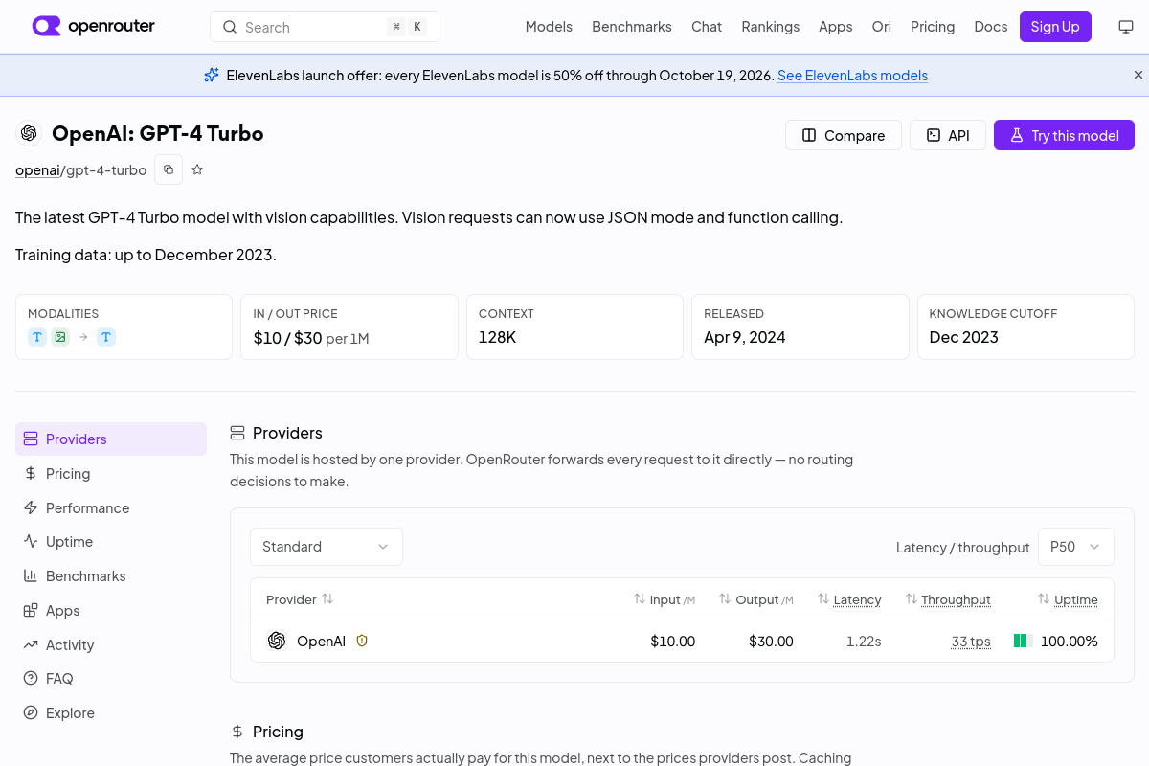Screen dimensions: 1149x766
Task: Click the uptime bars for OpenAI
Action: point(1023,641)
